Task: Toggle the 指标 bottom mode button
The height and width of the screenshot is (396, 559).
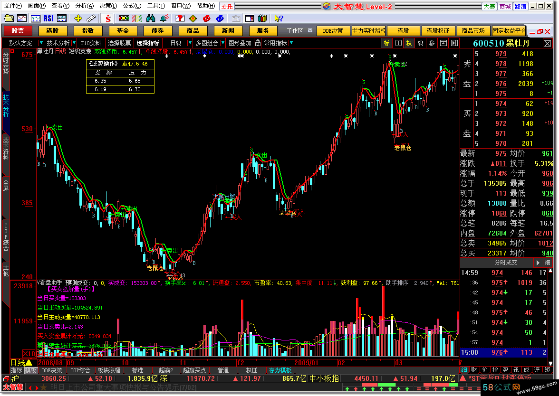Action: tap(16, 370)
